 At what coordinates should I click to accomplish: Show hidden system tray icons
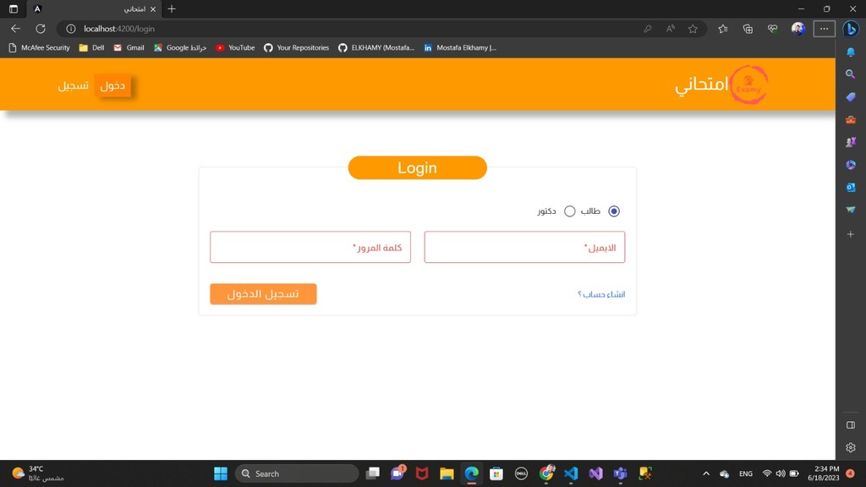706,473
